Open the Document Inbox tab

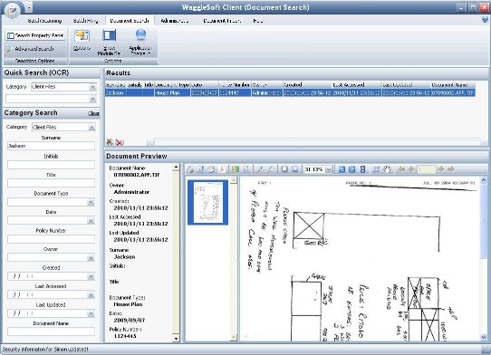[x=222, y=21]
